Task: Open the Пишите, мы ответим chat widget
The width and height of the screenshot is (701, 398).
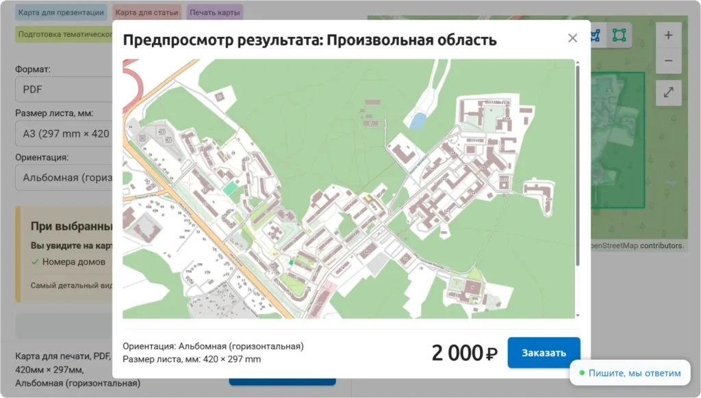Action: 630,373
